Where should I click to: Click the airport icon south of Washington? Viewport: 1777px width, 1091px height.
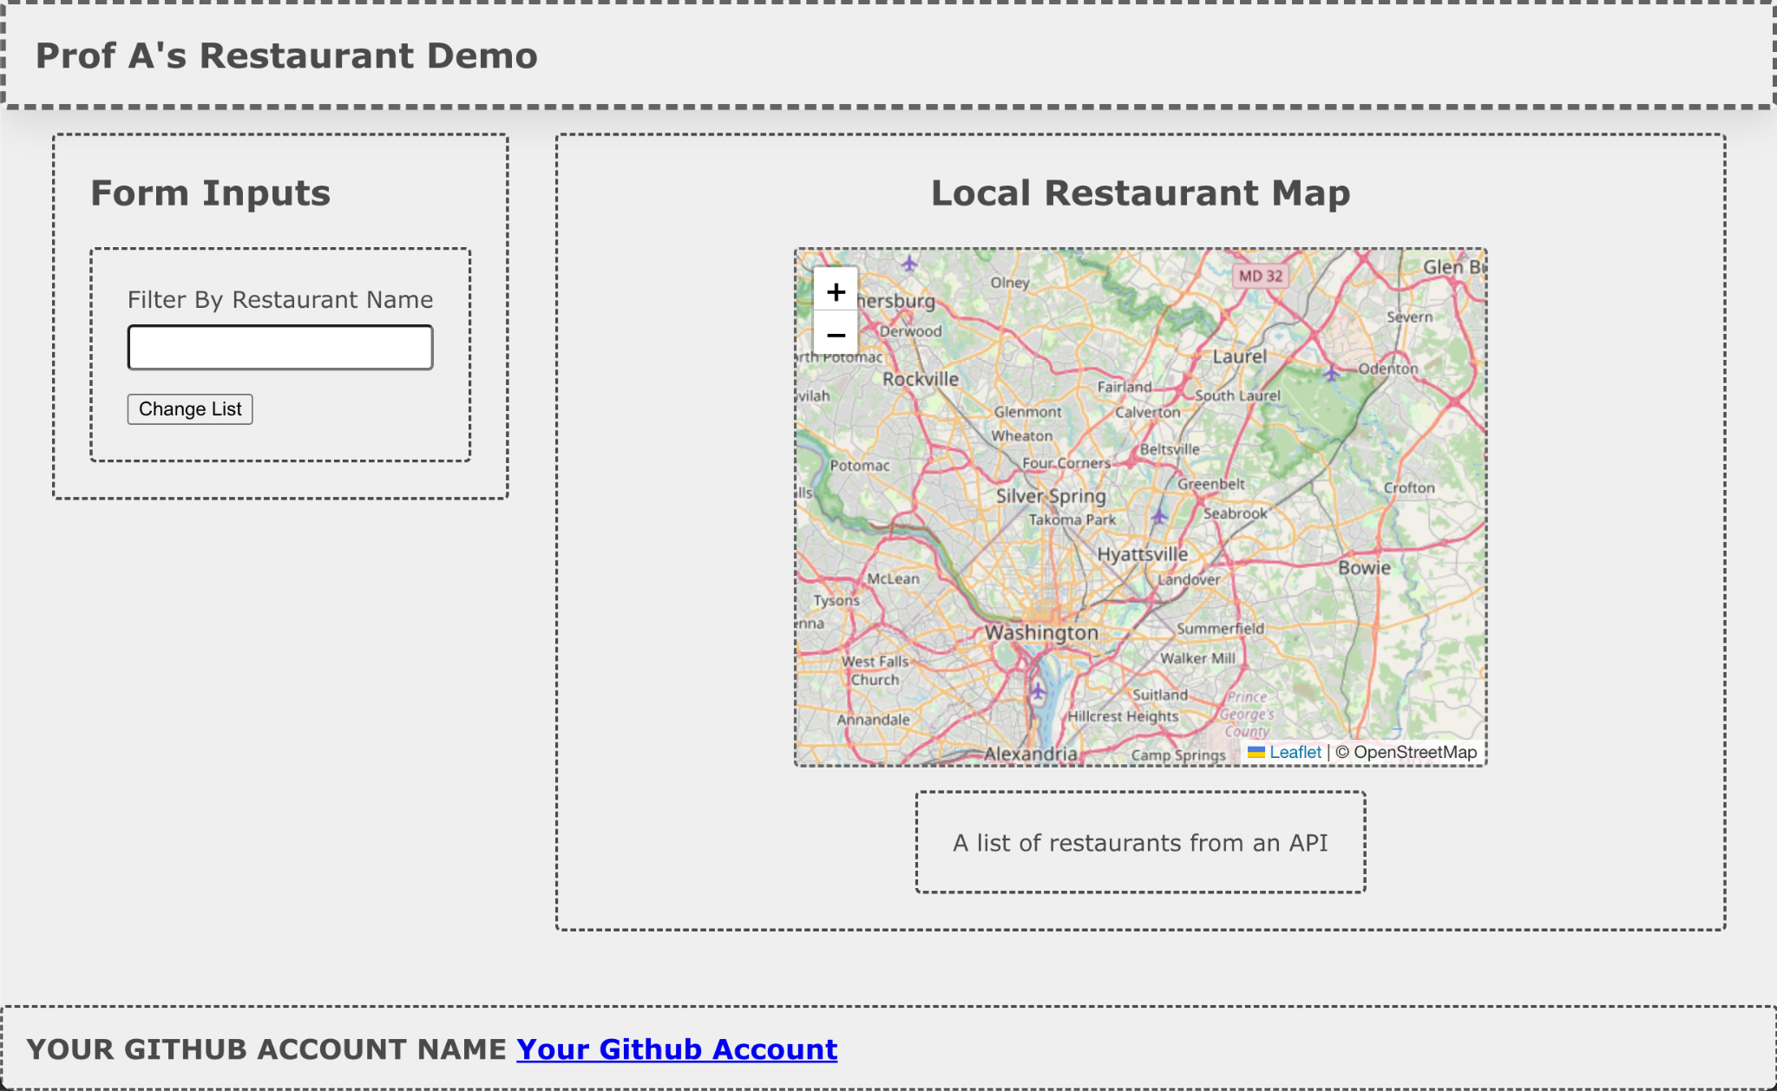pos(1038,691)
